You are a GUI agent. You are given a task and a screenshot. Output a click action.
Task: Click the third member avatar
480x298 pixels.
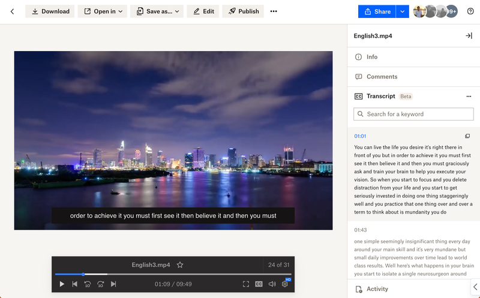click(440, 11)
